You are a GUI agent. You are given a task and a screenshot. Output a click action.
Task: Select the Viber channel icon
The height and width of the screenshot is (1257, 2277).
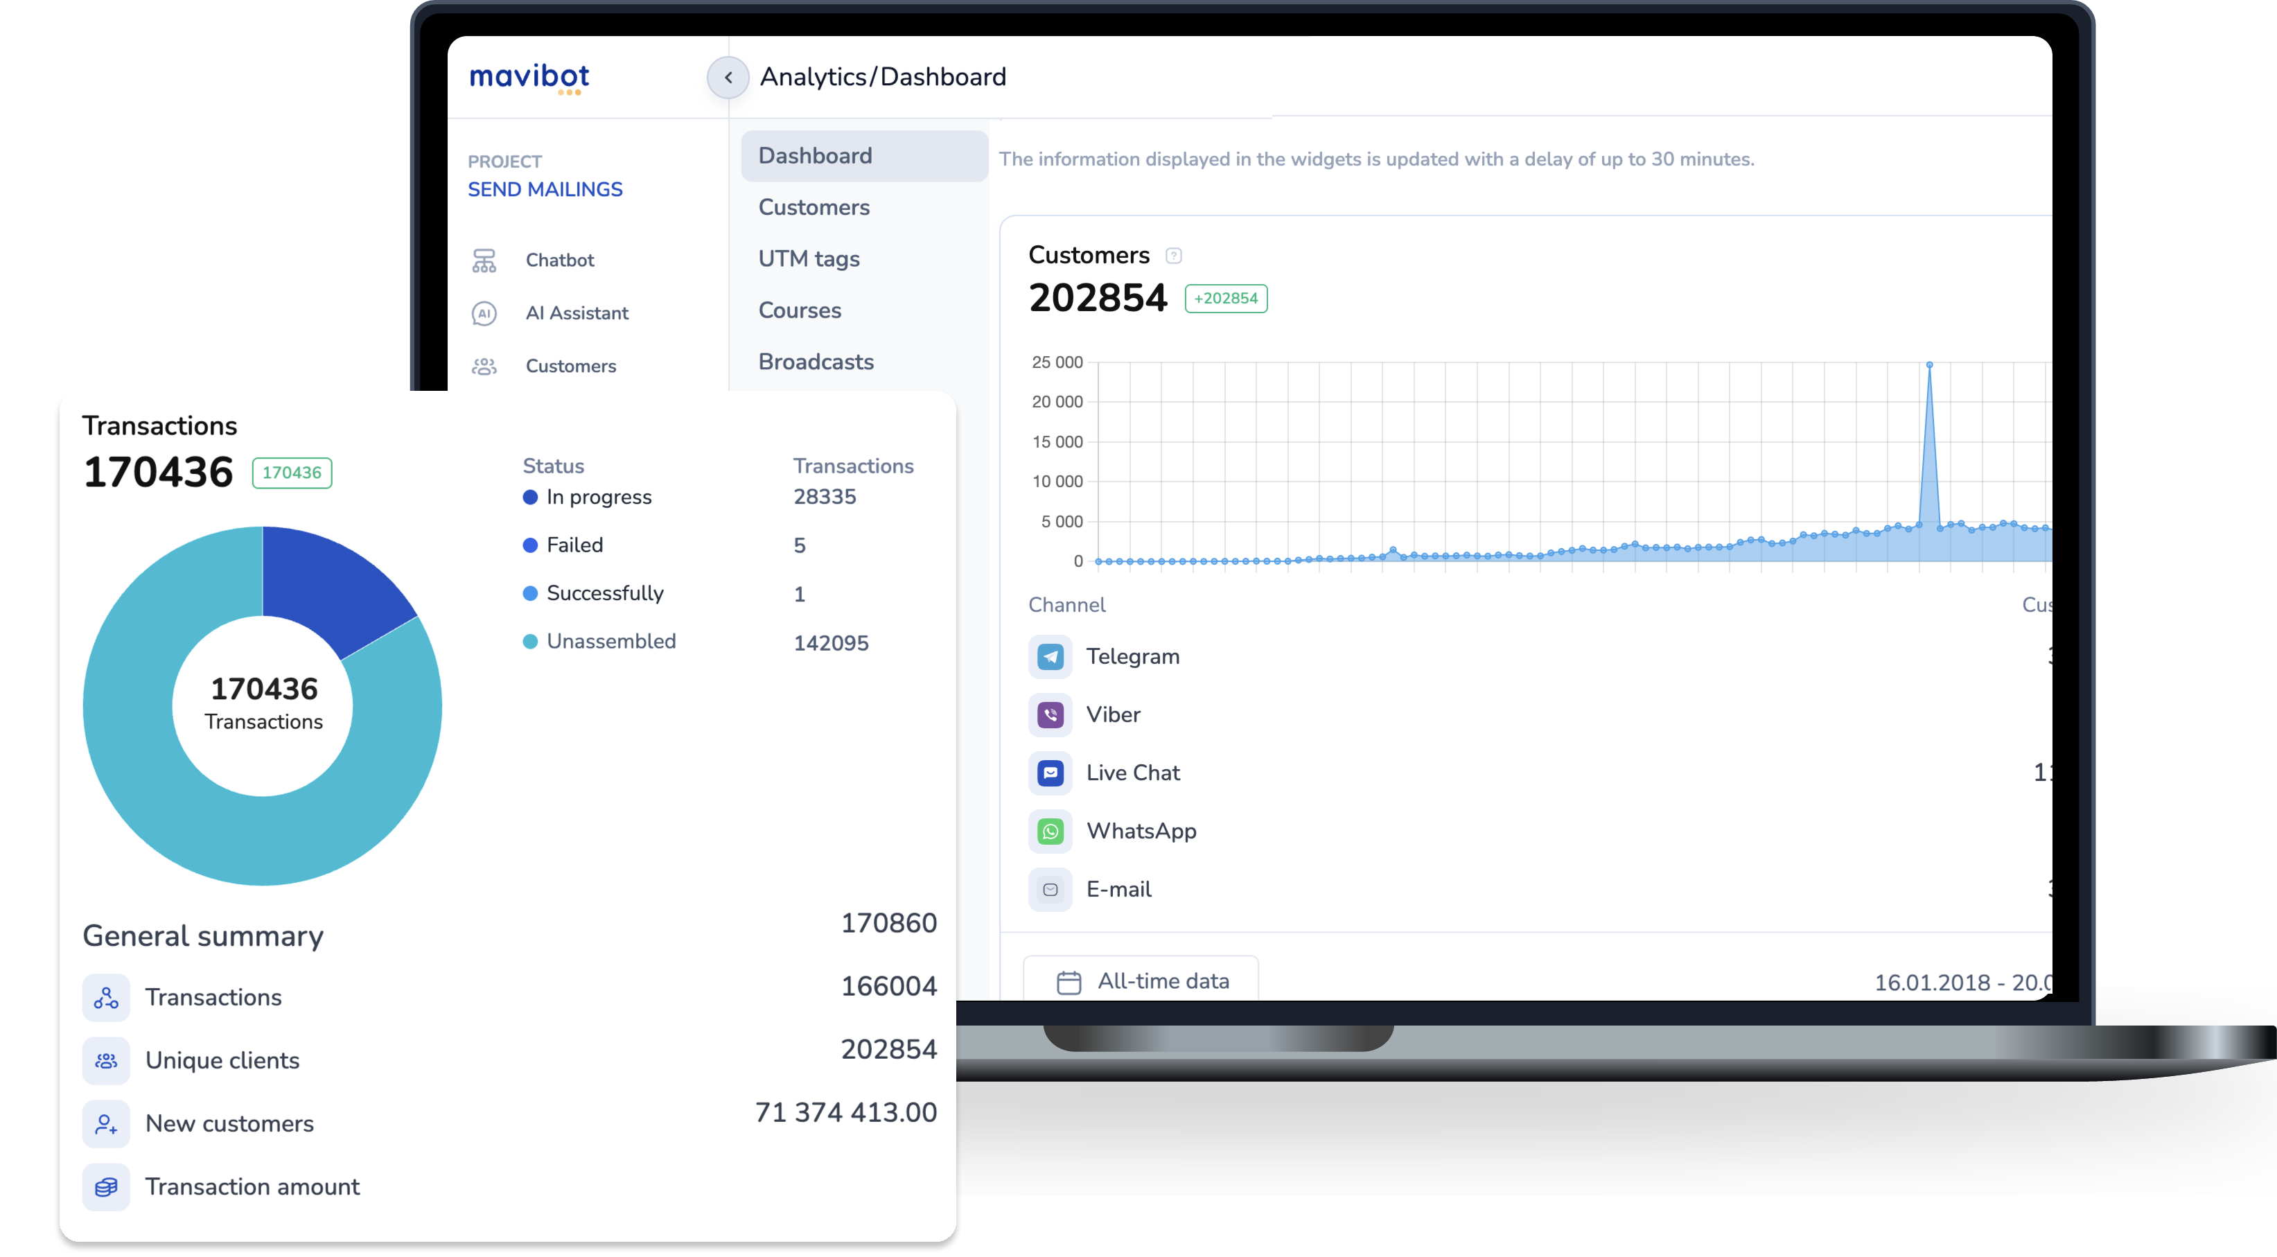(x=1050, y=714)
